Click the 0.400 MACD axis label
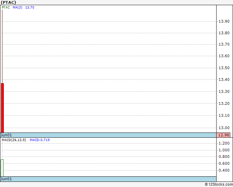 [x=224, y=170]
